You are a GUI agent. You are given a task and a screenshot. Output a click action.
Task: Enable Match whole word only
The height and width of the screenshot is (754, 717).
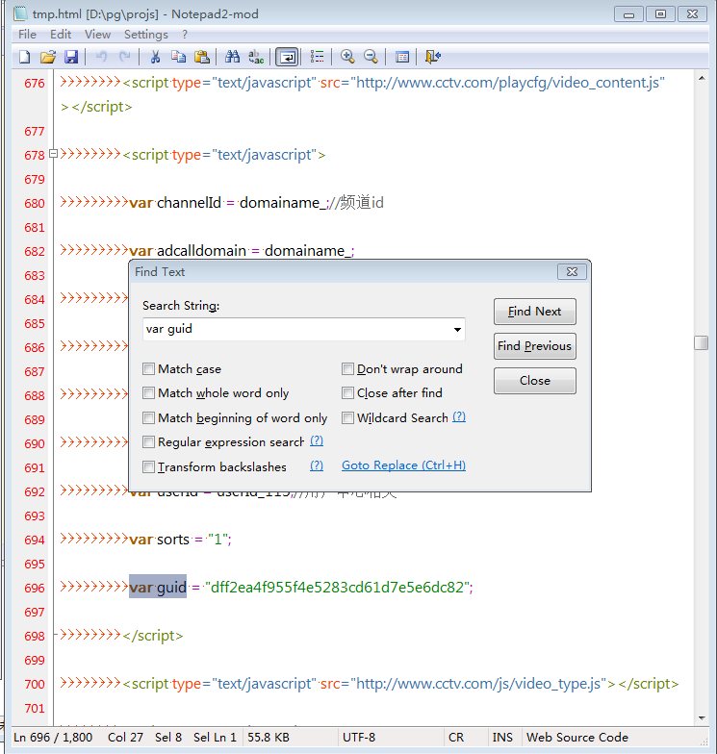point(148,392)
